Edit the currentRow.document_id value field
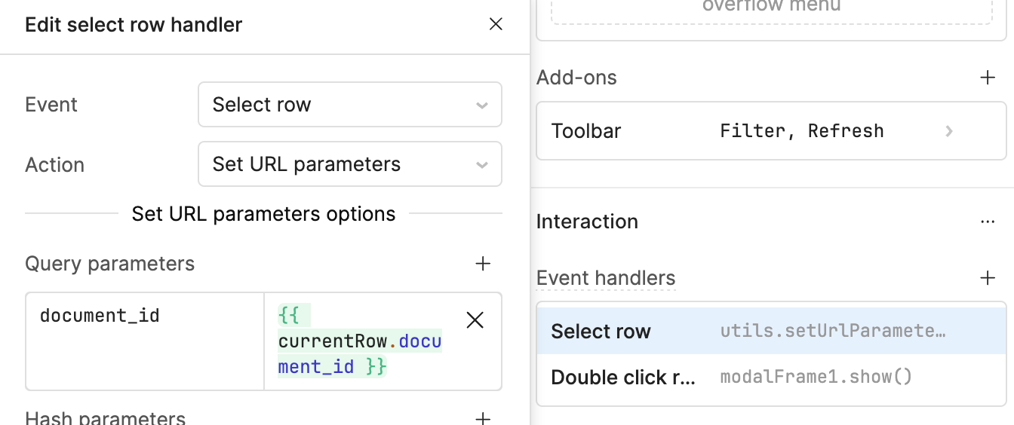 coord(359,341)
